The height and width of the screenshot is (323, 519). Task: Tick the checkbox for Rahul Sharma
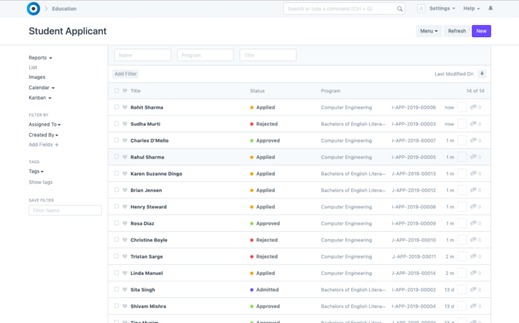point(116,157)
